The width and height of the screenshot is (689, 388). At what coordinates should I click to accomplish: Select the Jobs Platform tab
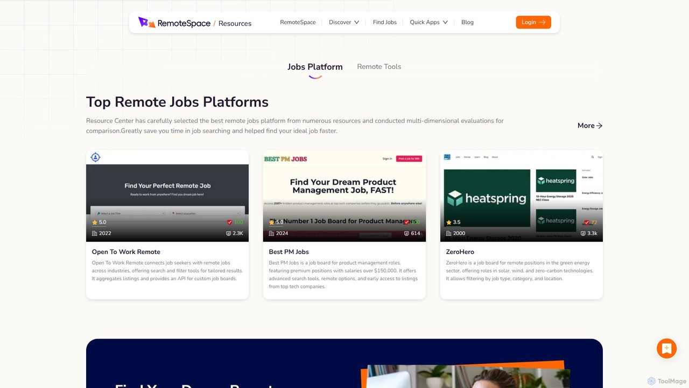coord(315,67)
